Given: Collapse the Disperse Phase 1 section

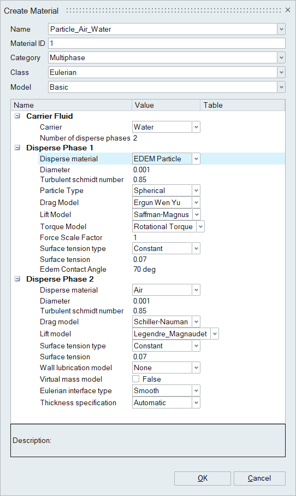Looking at the screenshot, I should point(17,148).
